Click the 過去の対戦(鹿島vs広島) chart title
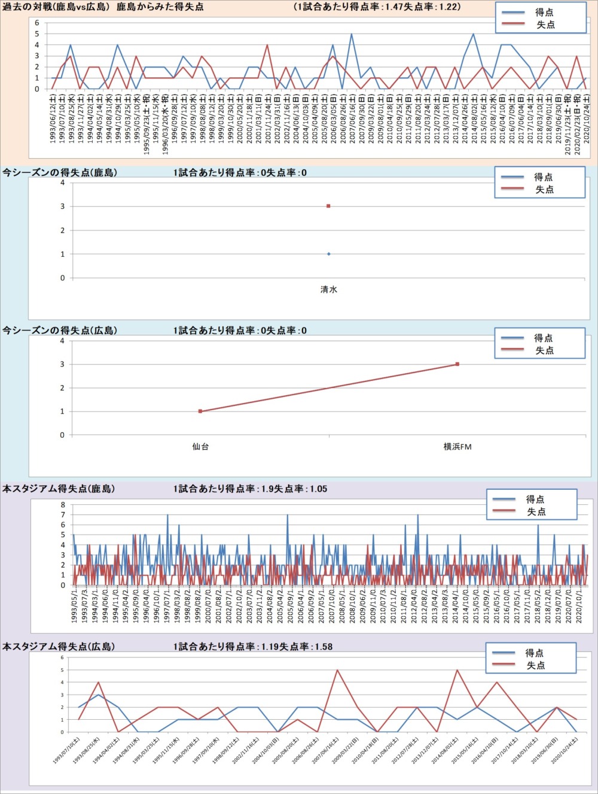Screen dimensions: 598x794 click(x=103, y=7)
